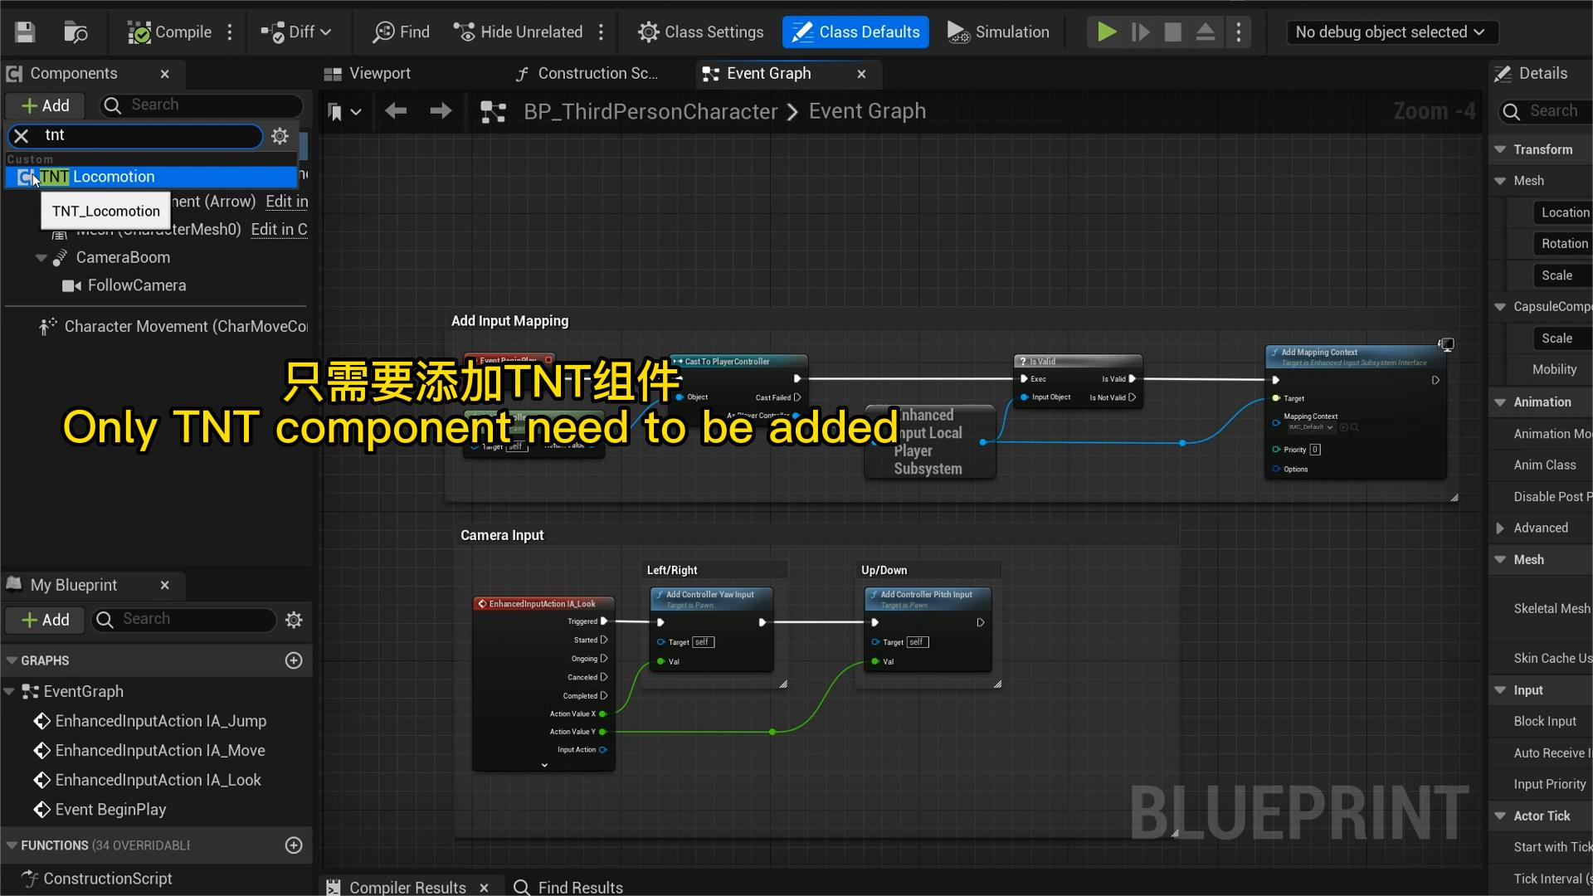This screenshot has width=1593, height=896.
Task: Click the add new graph plus icon
Action: tap(294, 660)
